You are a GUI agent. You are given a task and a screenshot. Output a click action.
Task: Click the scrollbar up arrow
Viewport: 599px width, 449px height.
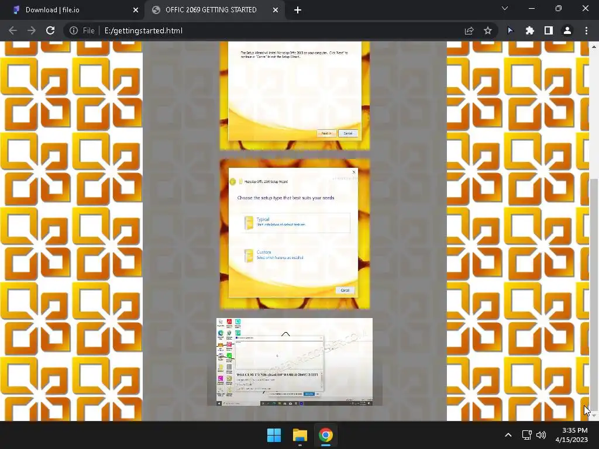pyautogui.click(x=593, y=47)
